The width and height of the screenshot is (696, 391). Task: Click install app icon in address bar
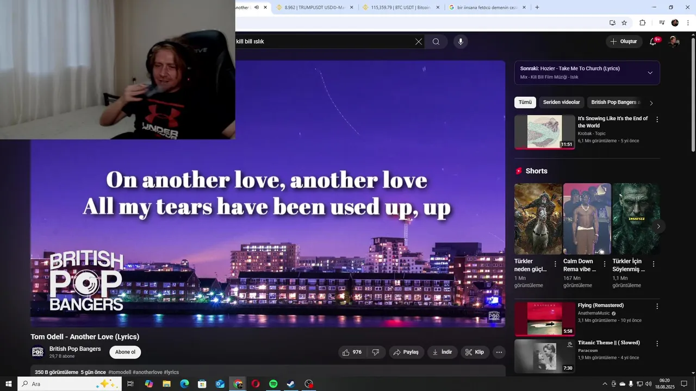pos(612,23)
